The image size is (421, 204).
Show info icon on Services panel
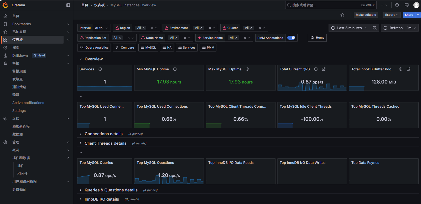(100, 69)
